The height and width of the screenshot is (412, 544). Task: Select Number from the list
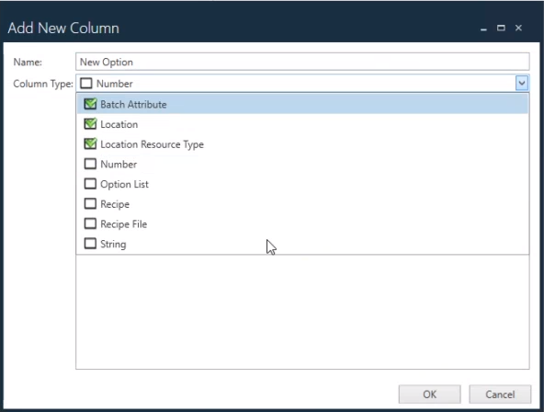(x=302, y=164)
